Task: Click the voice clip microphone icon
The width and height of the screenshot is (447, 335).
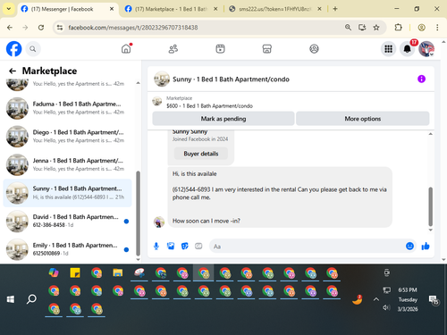Action: [156, 246]
